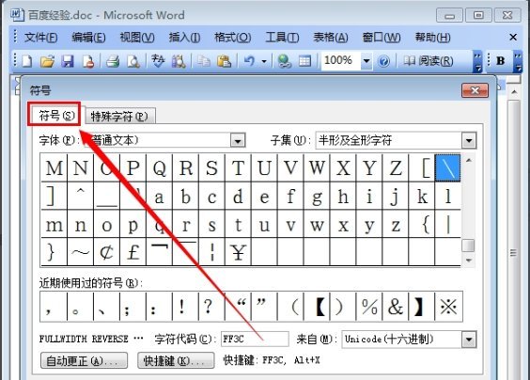Screen dimensions: 530x380
Task: Click the Print toolbar icon
Action: pos(113,61)
